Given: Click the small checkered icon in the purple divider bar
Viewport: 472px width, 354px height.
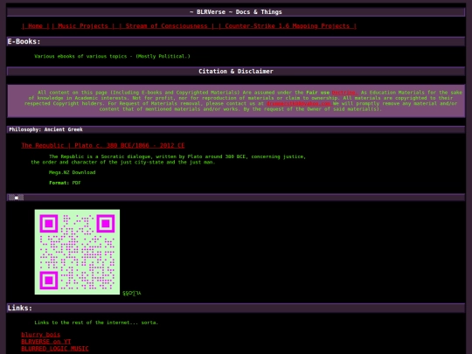Looking at the screenshot, I should click(x=17, y=198).
